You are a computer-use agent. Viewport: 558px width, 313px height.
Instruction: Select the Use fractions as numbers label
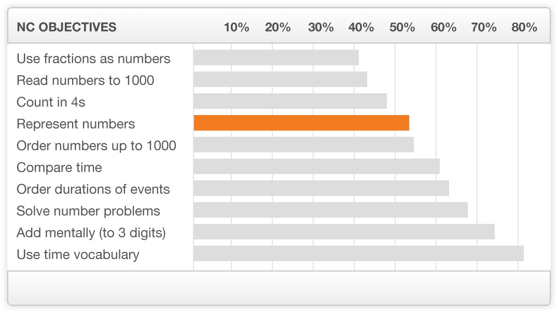(x=93, y=59)
